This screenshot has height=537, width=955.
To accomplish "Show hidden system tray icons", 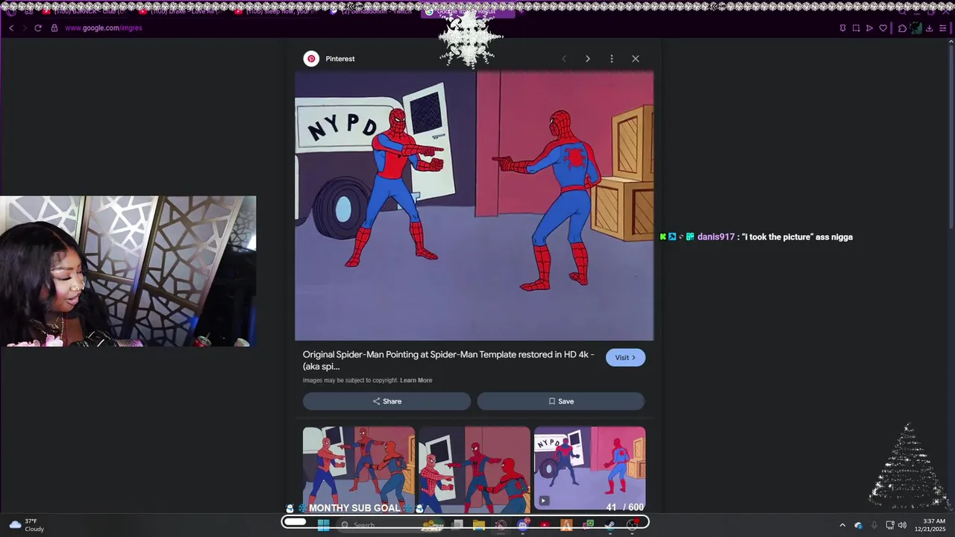I will click(842, 525).
